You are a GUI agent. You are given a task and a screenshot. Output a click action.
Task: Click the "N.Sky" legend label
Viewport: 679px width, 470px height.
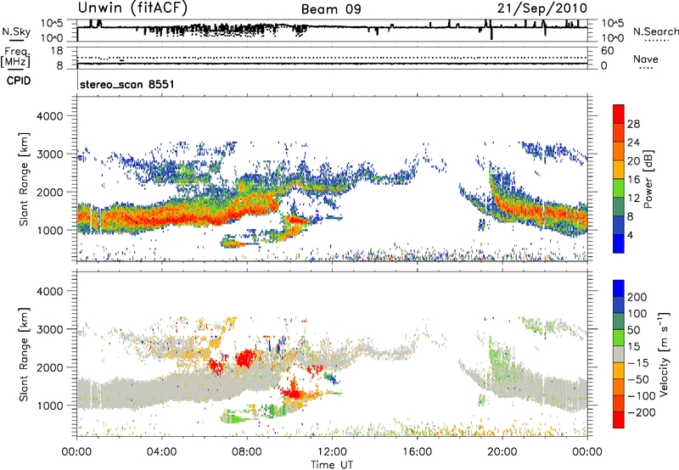pyautogui.click(x=16, y=31)
